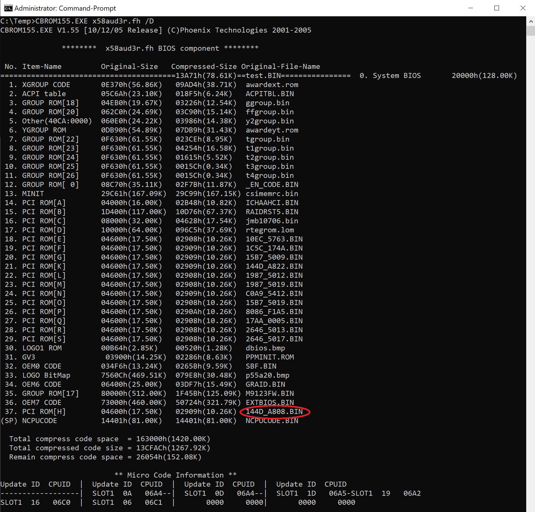This screenshot has width=535, height=512.
Task: Click 'NCPUCODE.BIN' file name
Action: pyautogui.click(x=272, y=421)
